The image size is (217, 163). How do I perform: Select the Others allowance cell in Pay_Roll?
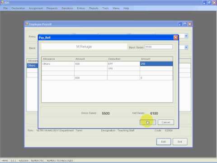point(58,64)
